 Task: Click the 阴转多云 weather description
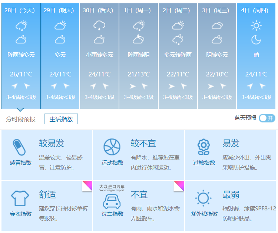pos(217,55)
